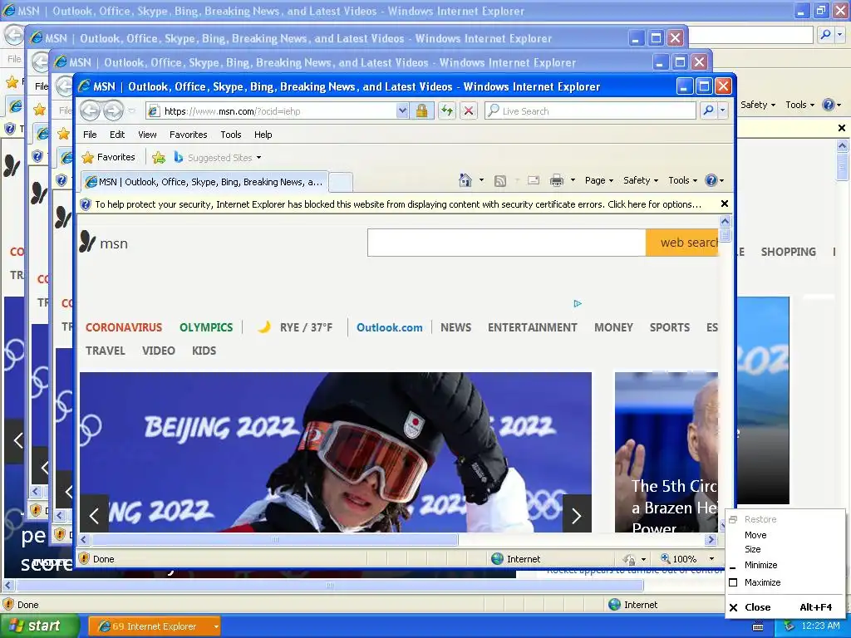The height and width of the screenshot is (638, 851).
Task: Expand the Home button dropdown arrow
Action: pyautogui.click(x=481, y=180)
